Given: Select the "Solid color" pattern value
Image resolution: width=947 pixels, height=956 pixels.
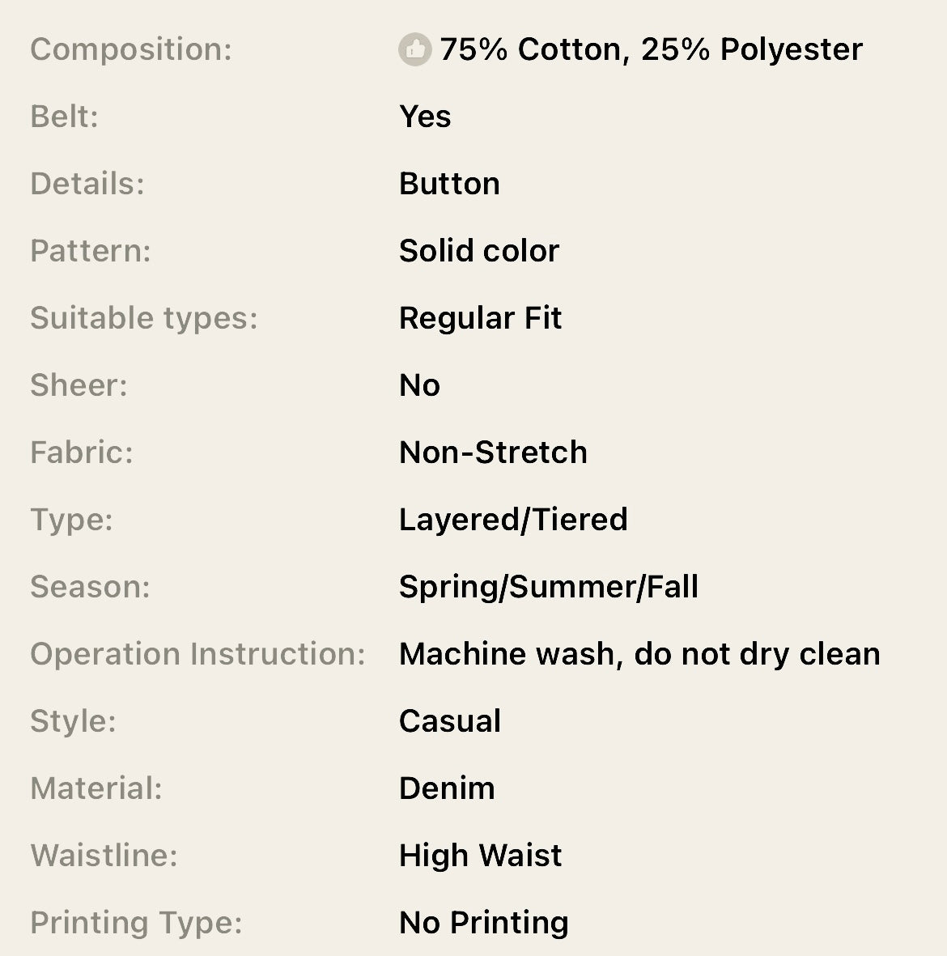Looking at the screenshot, I should 479,252.
